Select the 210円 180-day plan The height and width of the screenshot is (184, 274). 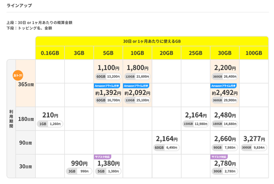click(50, 115)
